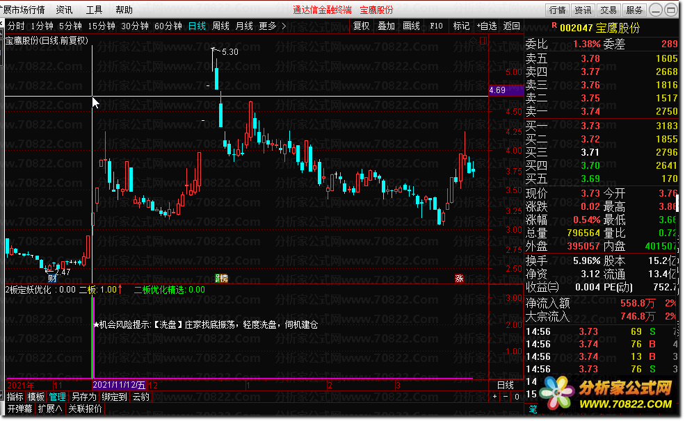Open the 更多 period dropdown

pos(267,26)
